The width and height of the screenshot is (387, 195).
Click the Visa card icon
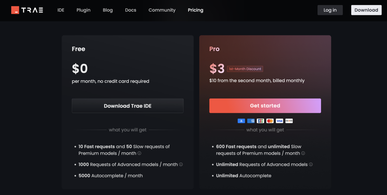click(279, 121)
